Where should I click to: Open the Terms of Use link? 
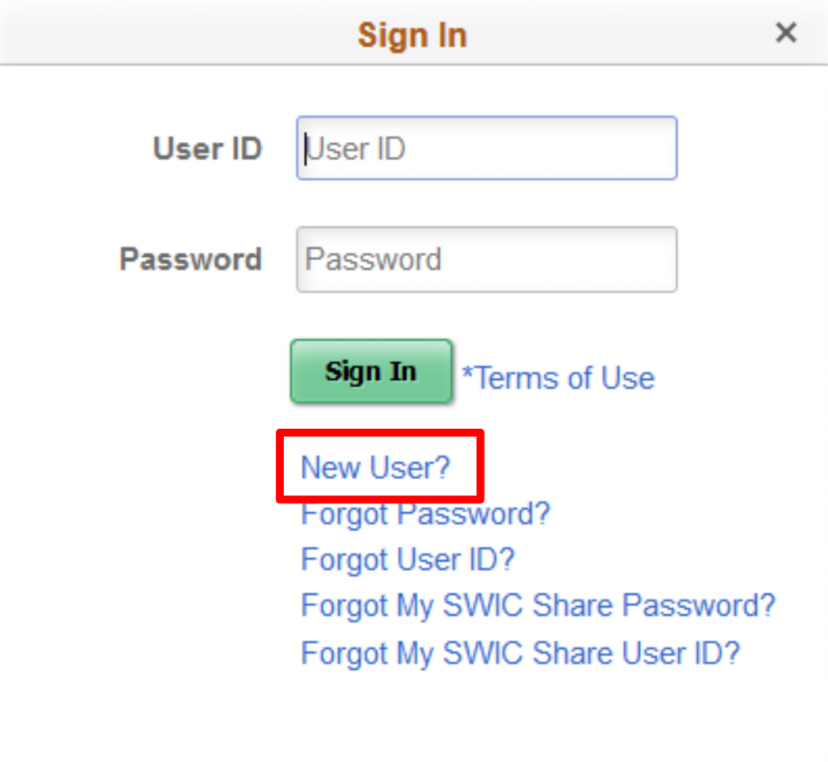pyautogui.click(x=558, y=378)
